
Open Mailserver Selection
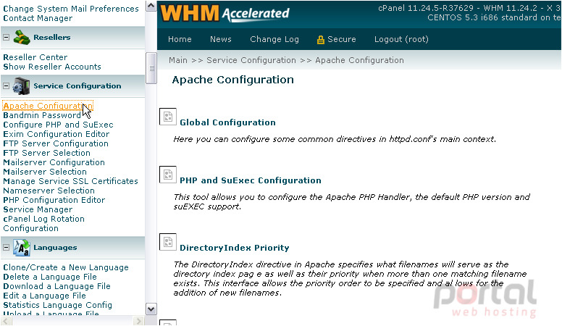click(45, 172)
